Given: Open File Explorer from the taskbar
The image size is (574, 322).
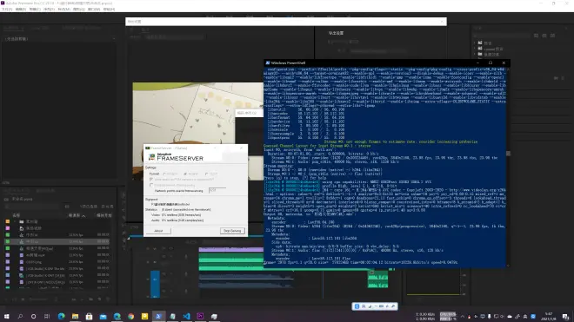Looking at the screenshot, I should tap(75, 316).
